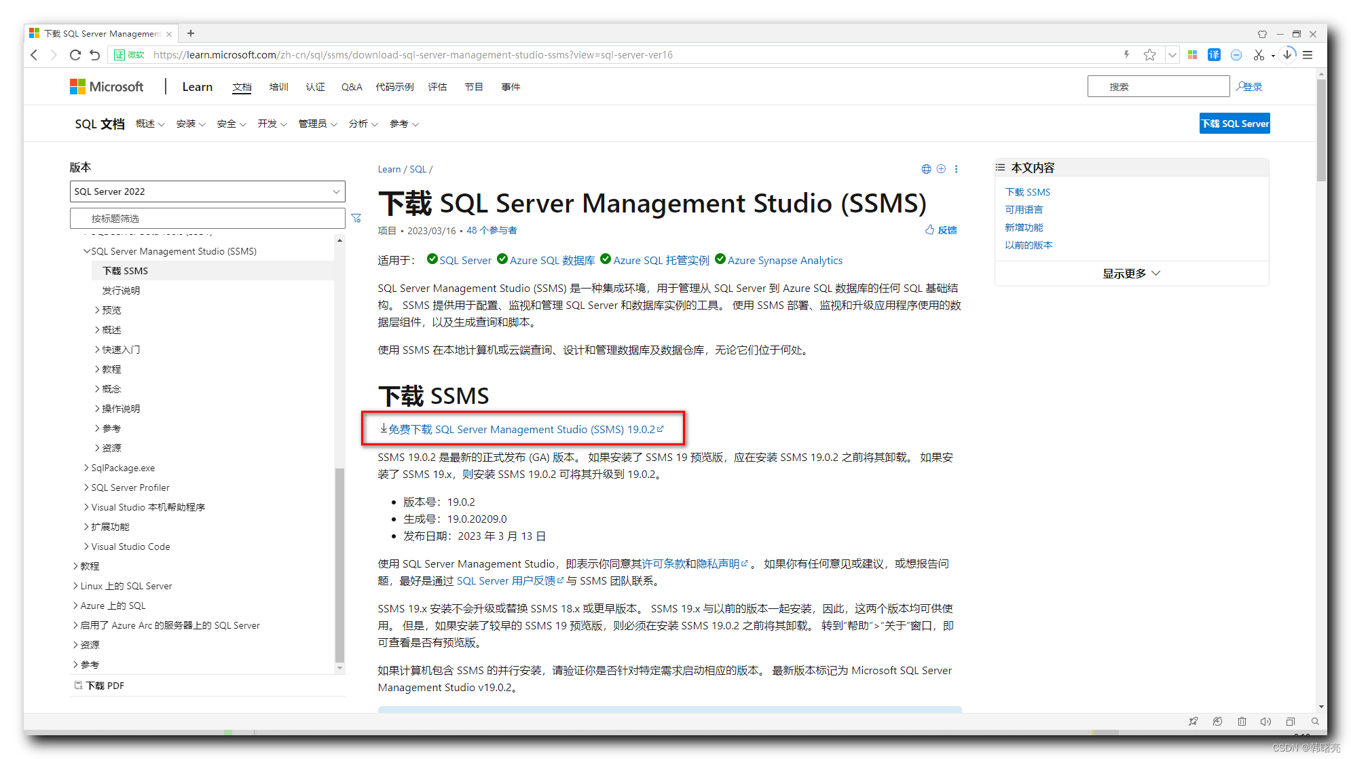The width and height of the screenshot is (1351, 759).
Task: Expand the 安装 menu in SQL docs bar
Action: [190, 124]
